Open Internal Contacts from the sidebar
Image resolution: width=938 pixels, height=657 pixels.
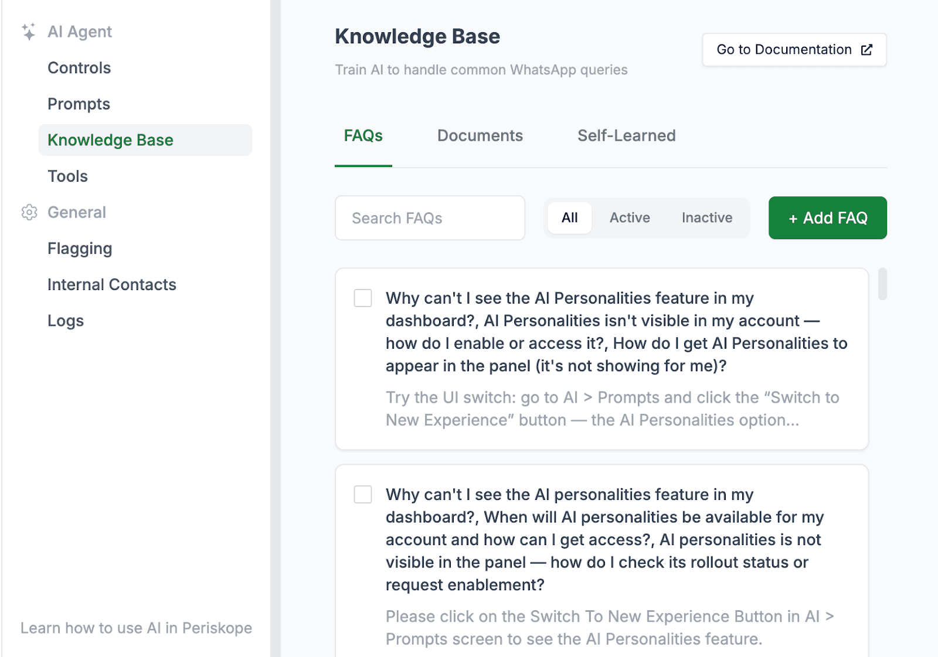(111, 284)
